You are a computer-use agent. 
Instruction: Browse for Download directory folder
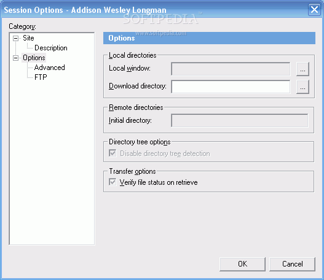tap(302, 87)
